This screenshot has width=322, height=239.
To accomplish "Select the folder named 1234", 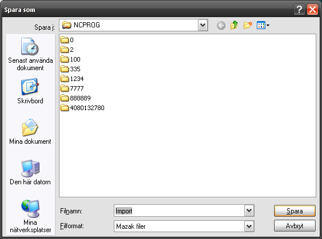I will (72, 79).
